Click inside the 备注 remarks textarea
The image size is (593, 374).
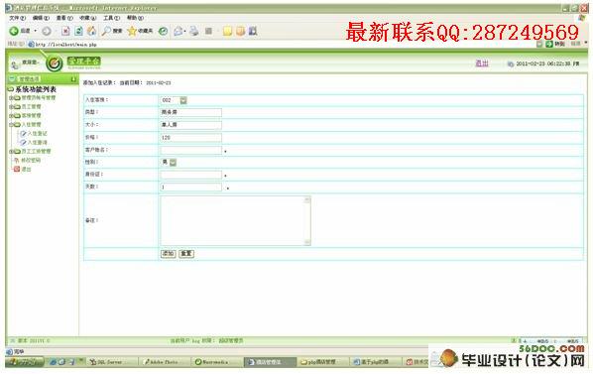click(232, 221)
